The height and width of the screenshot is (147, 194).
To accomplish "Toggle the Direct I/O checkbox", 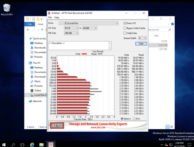I will click(125, 23).
